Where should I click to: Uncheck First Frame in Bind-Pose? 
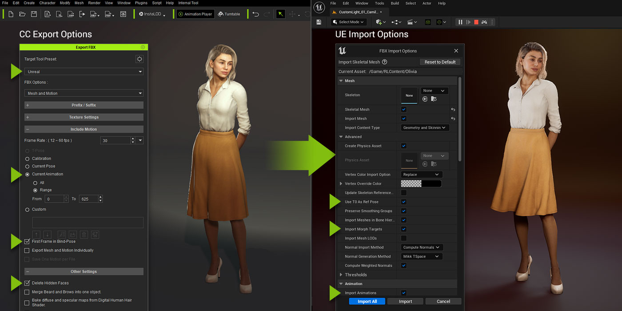pos(27,241)
